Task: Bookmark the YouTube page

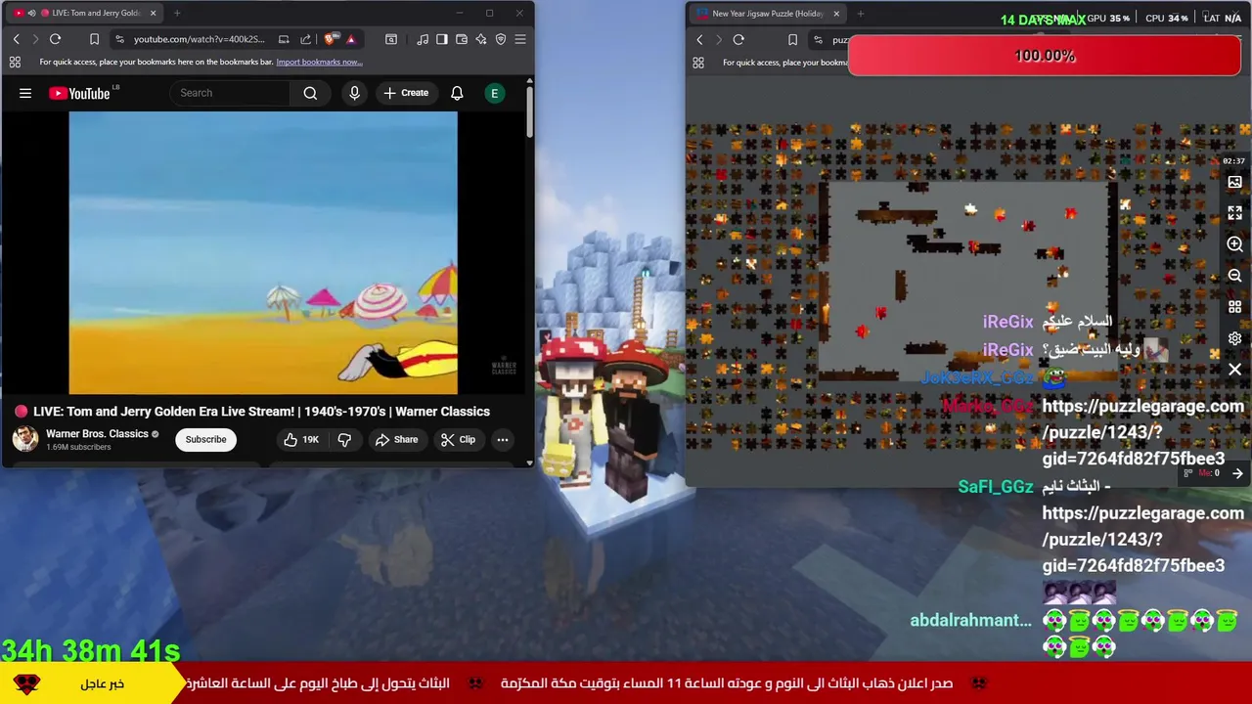Action: [94, 39]
